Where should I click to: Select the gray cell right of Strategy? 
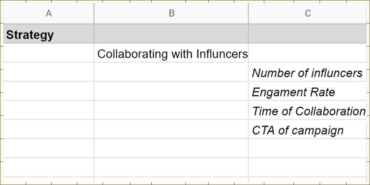tap(171, 34)
